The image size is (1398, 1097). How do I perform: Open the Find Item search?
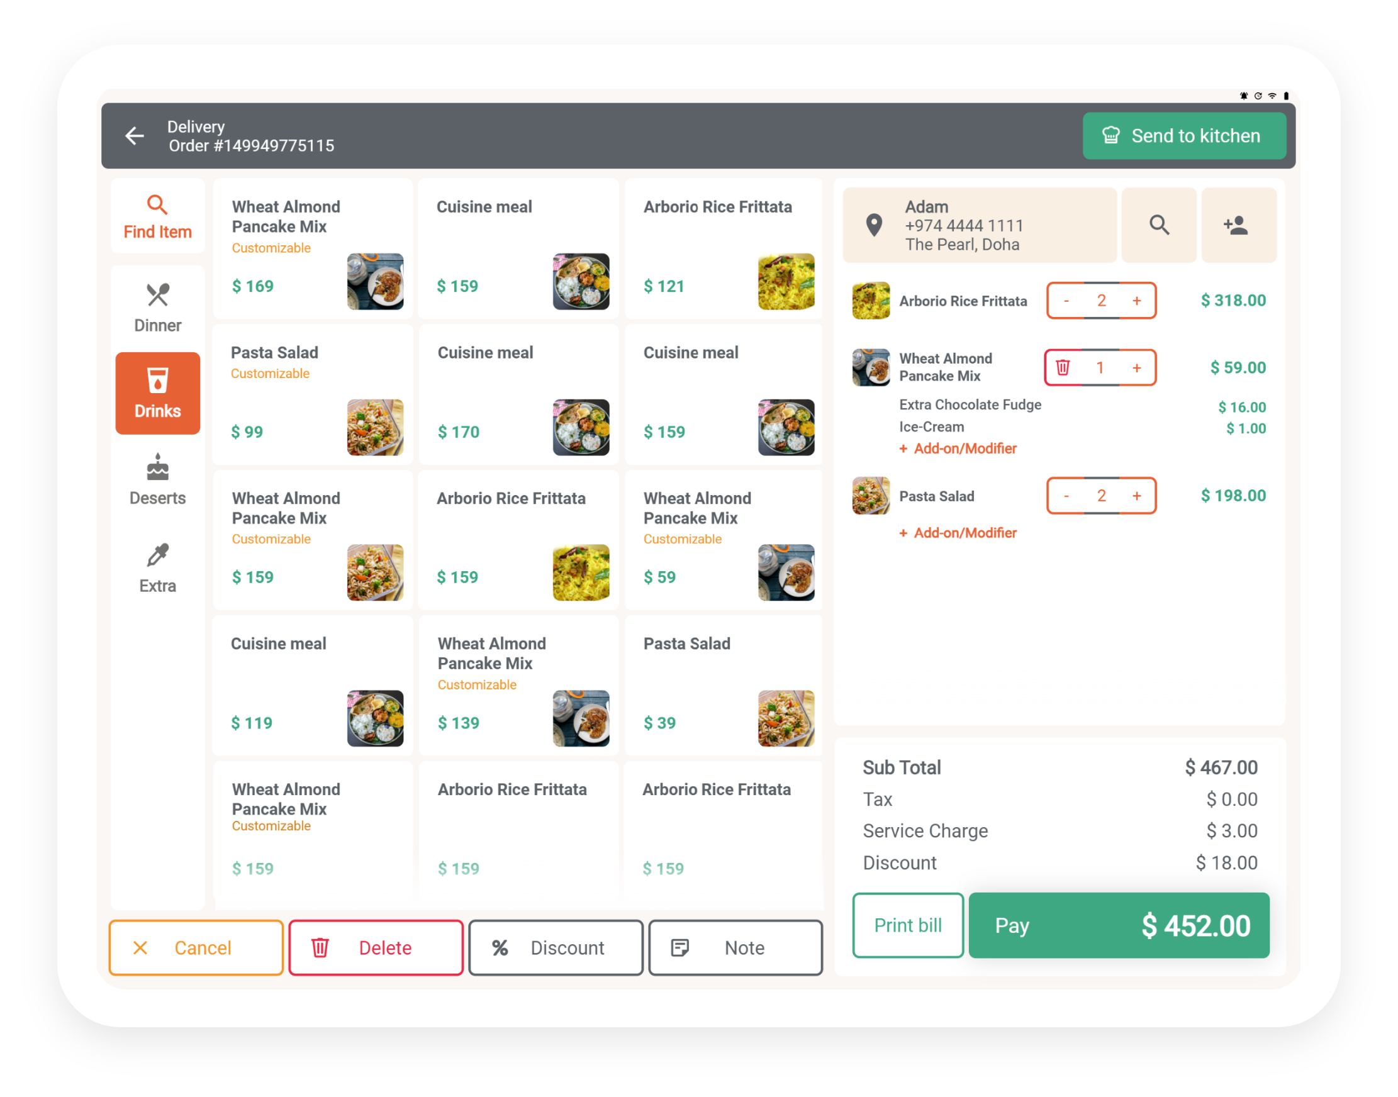point(157,217)
